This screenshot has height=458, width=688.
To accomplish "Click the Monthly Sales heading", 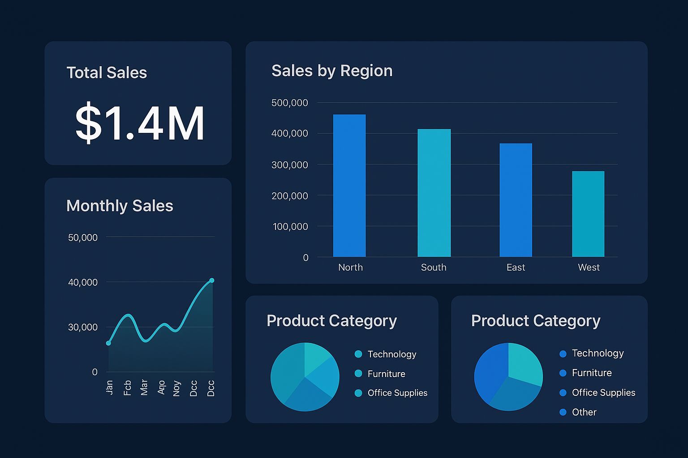I will tap(120, 206).
